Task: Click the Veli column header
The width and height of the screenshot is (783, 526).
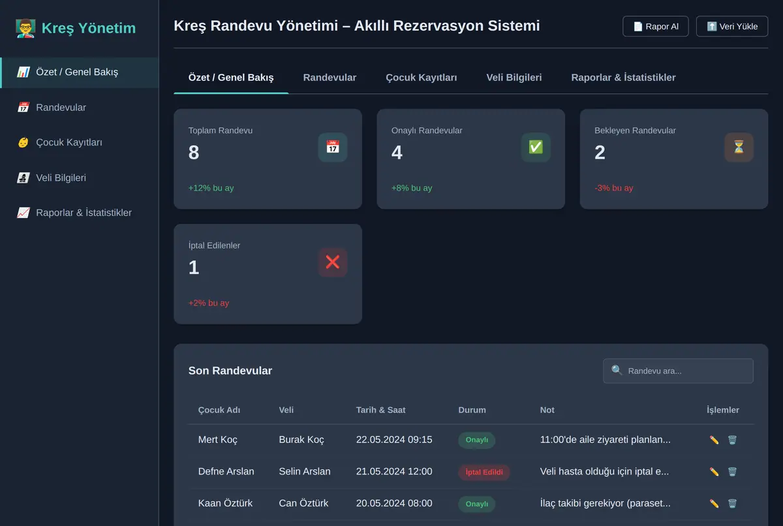Action: (x=286, y=410)
